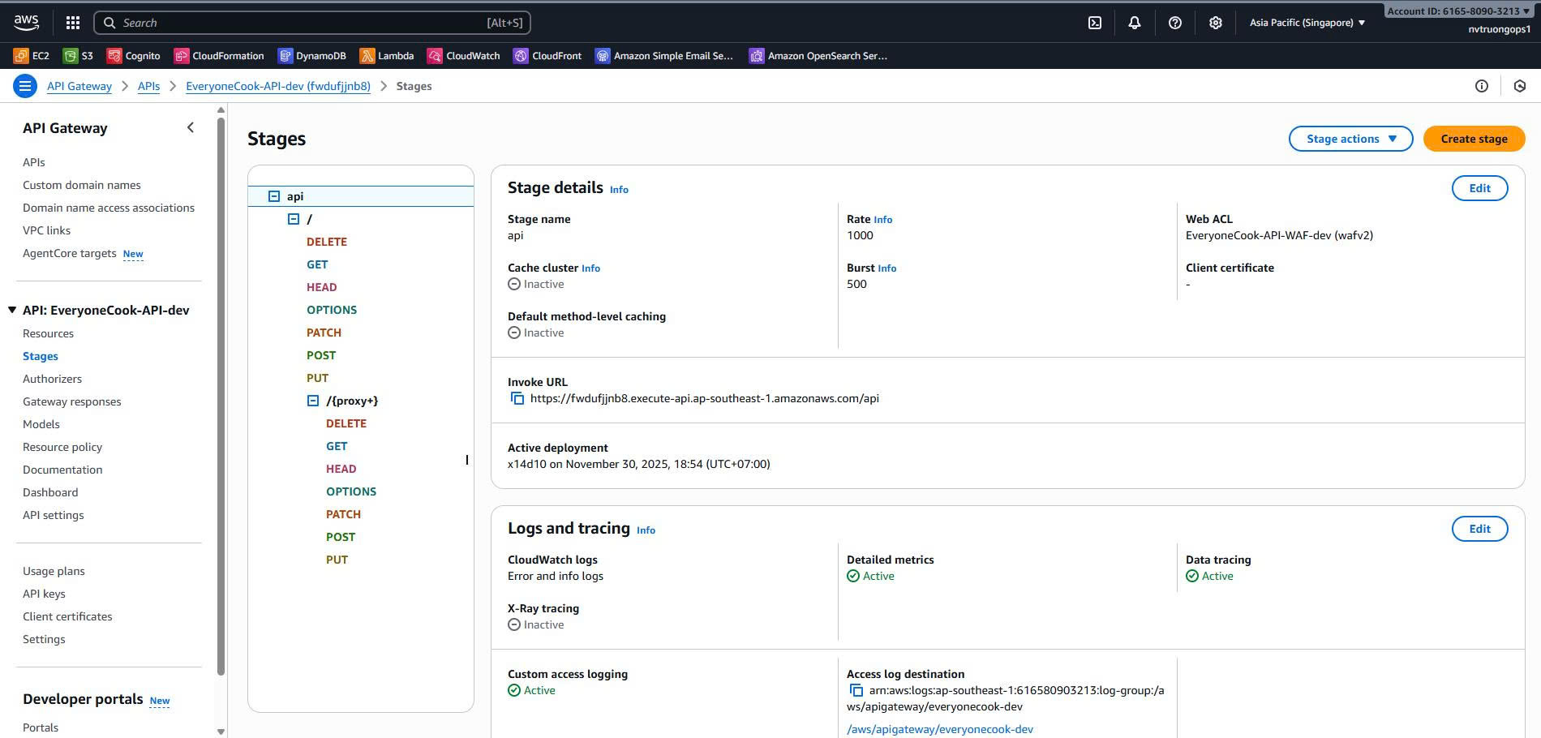Click the stage tree panel resize handle
Screen dimensions: 1541x738
coord(466,460)
